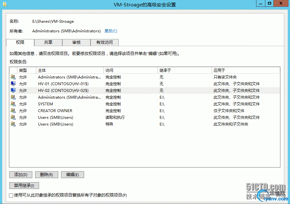The height and width of the screenshot is (204, 290).
Task: Click the 特殊 access cell
Action: (109, 124)
